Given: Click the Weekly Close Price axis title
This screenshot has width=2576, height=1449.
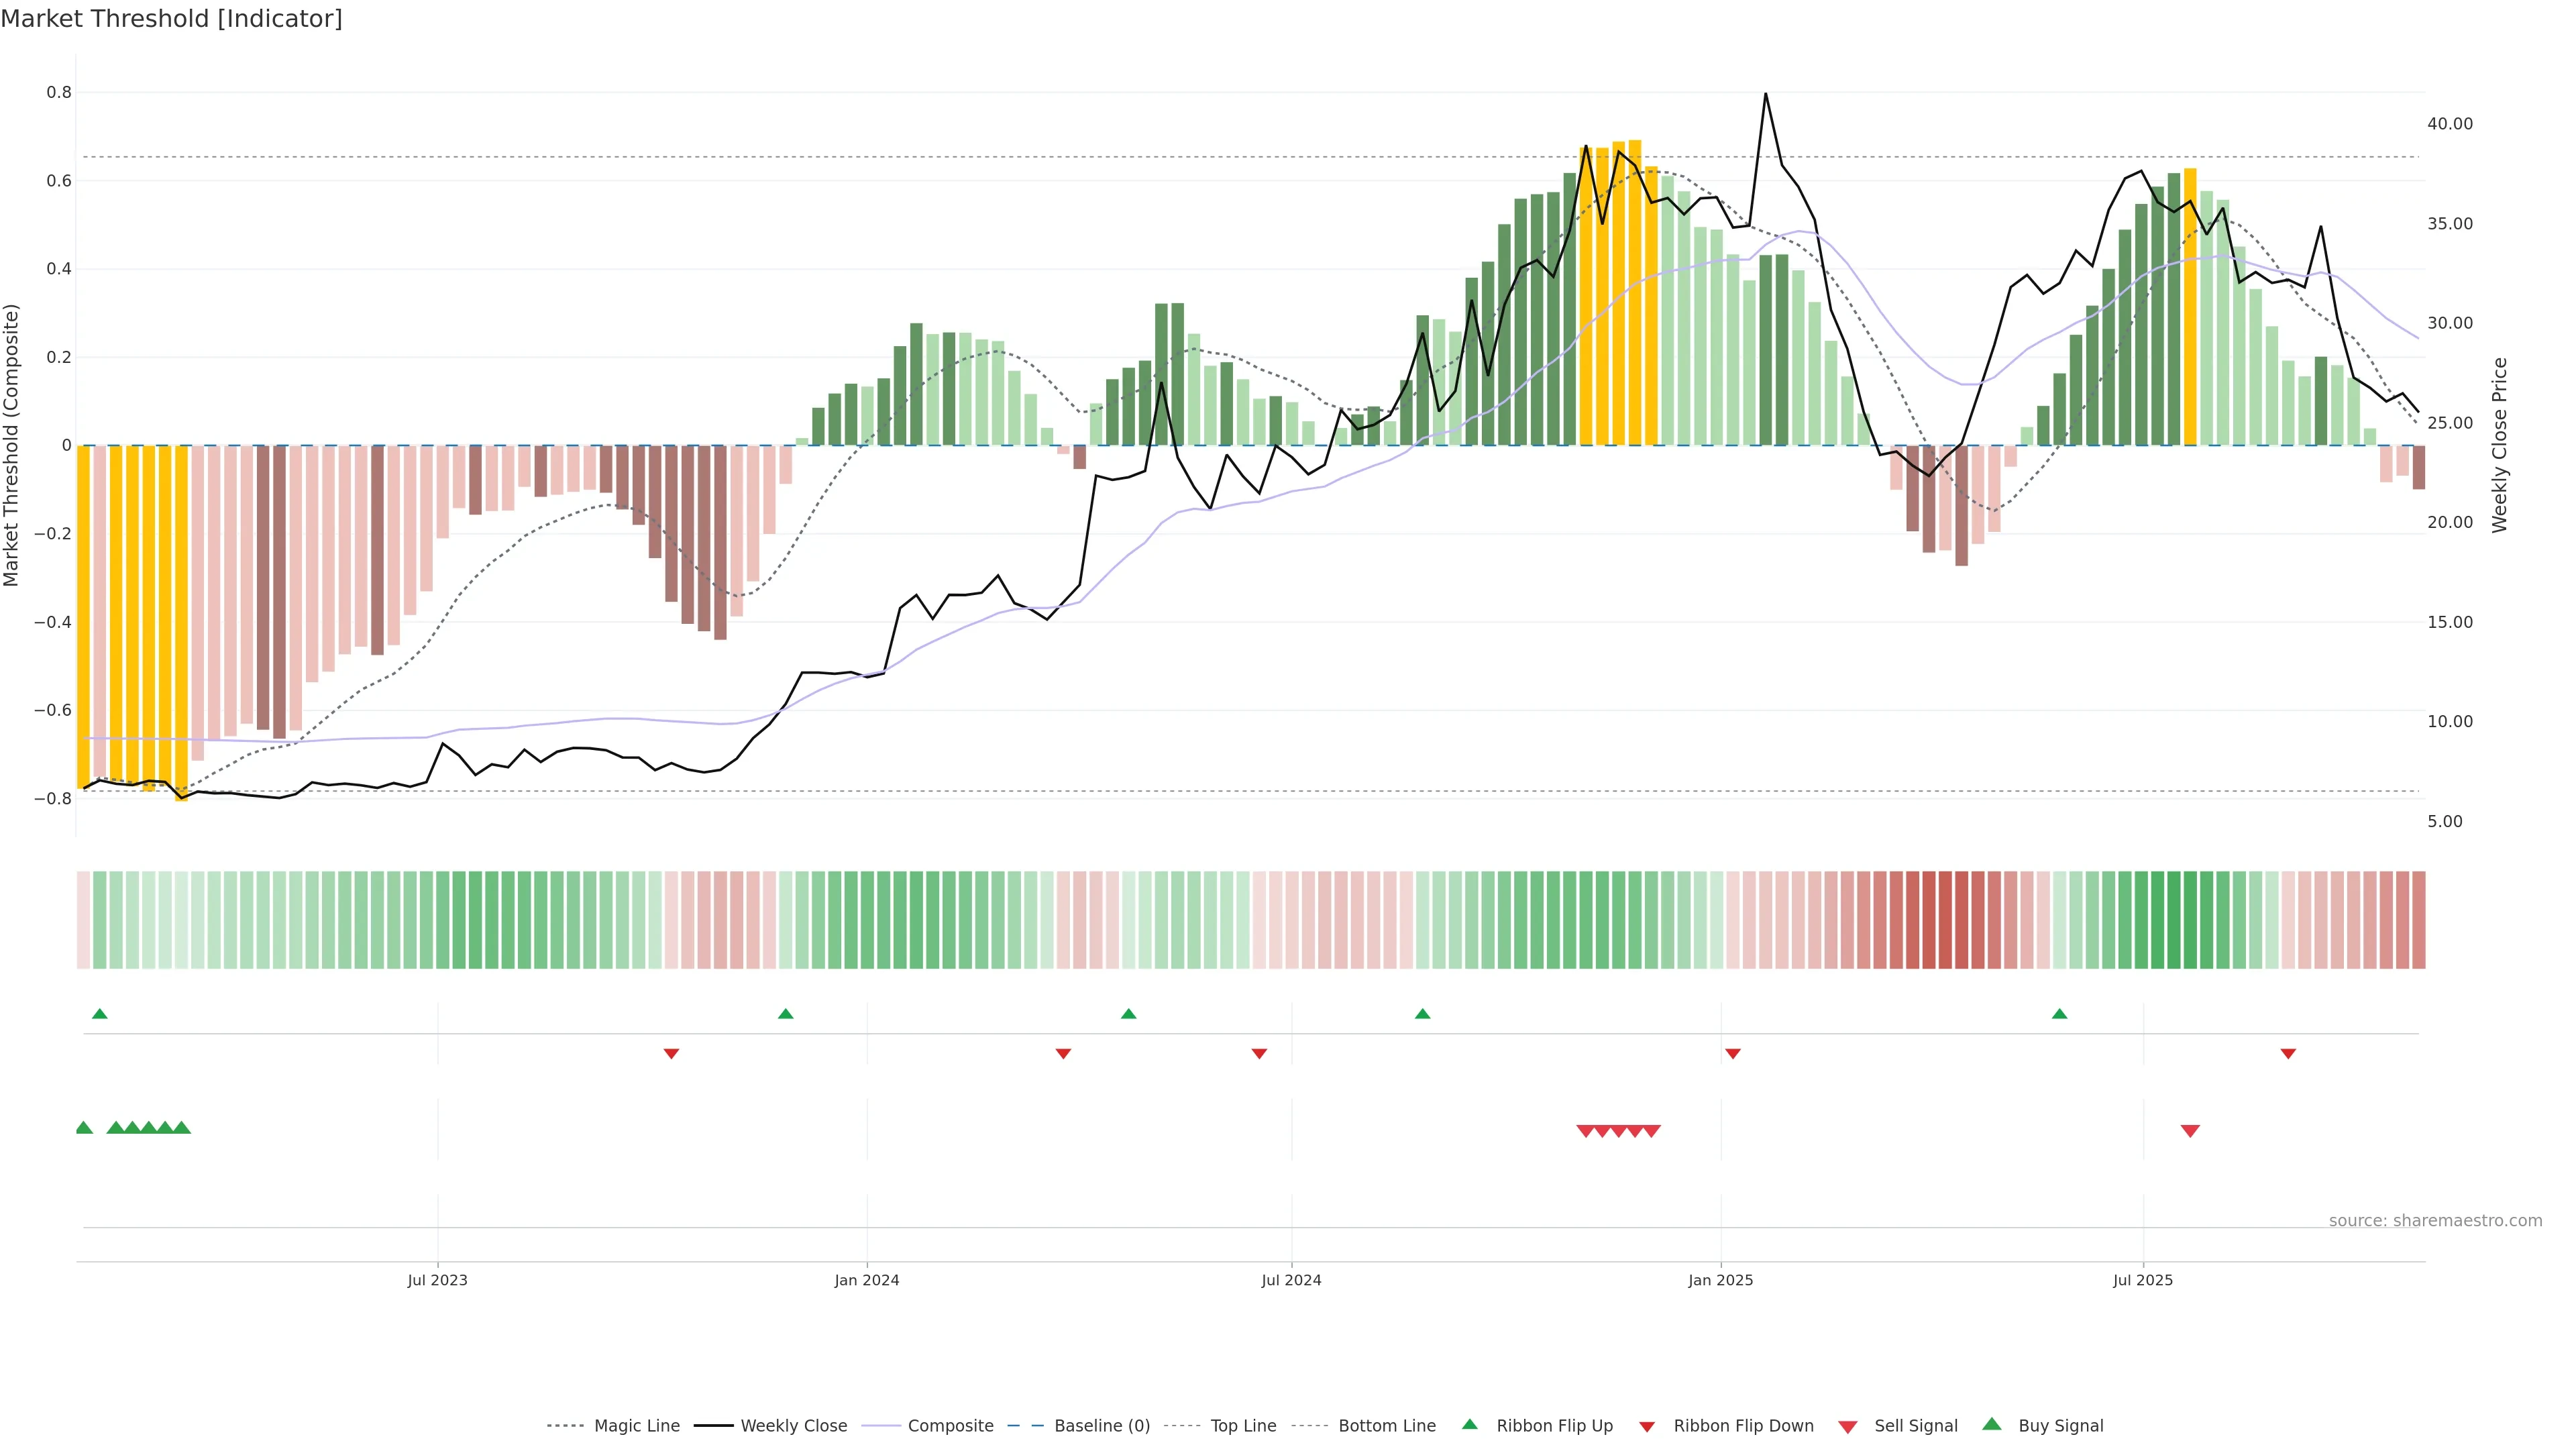Looking at the screenshot, I should click(2499, 445).
